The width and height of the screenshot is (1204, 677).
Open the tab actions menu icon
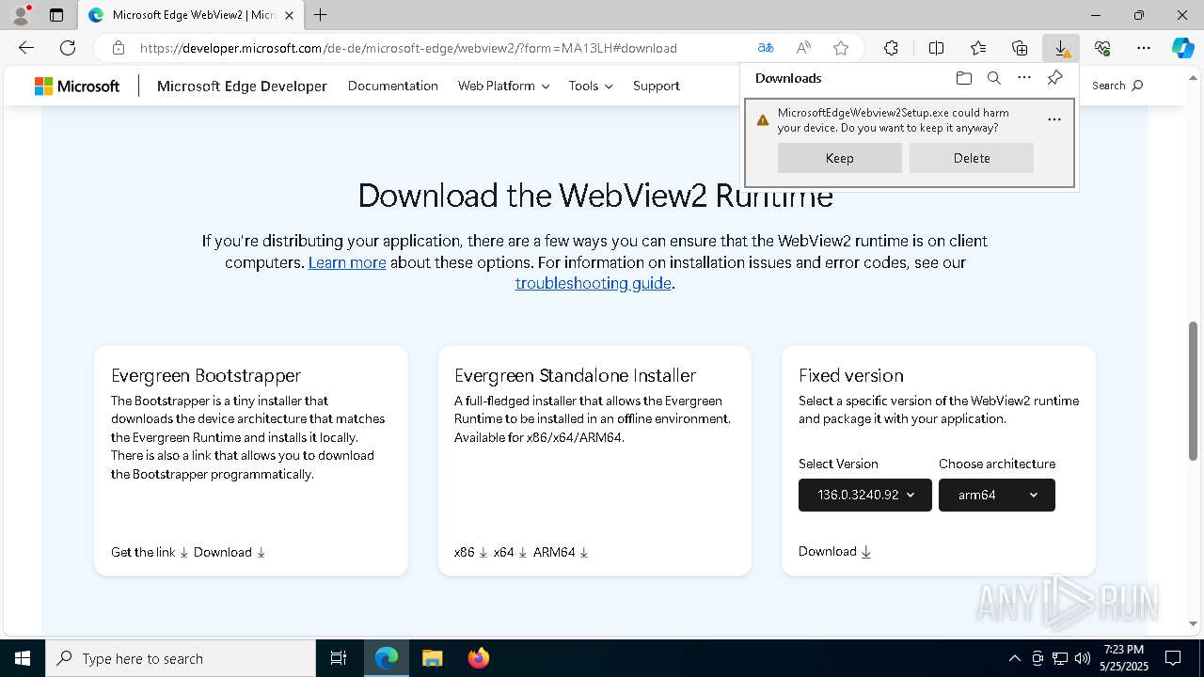[x=56, y=15]
